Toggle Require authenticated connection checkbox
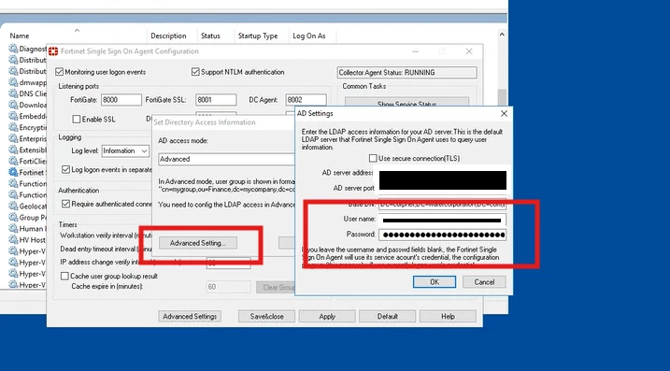The image size is (670, 371). click(x=65, y=204)
